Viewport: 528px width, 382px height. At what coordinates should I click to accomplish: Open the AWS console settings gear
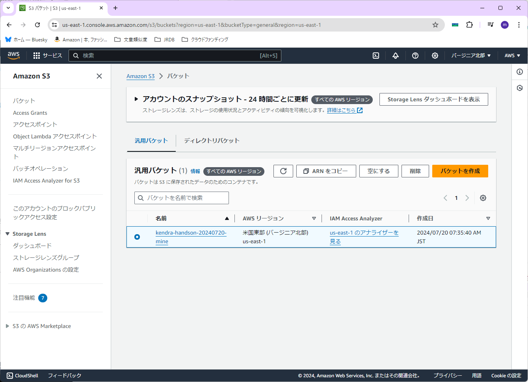(435, 56)
